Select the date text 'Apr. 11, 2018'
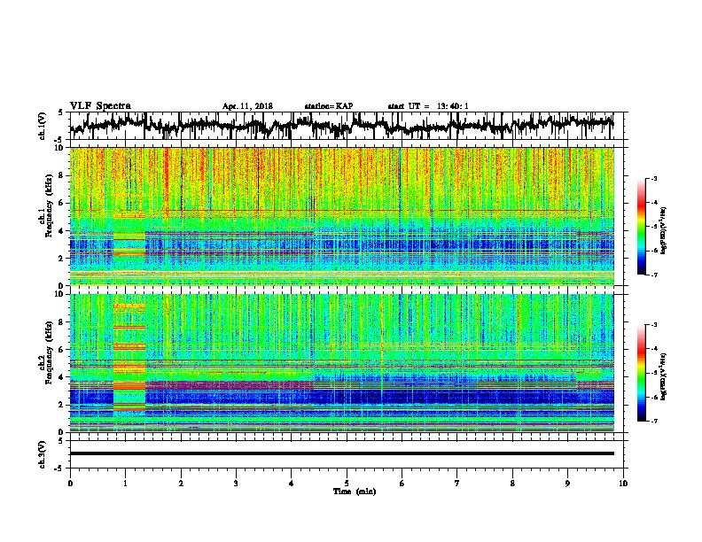This screenshot has width=702, height=542. pyautogui.click(x=247, y=106)
